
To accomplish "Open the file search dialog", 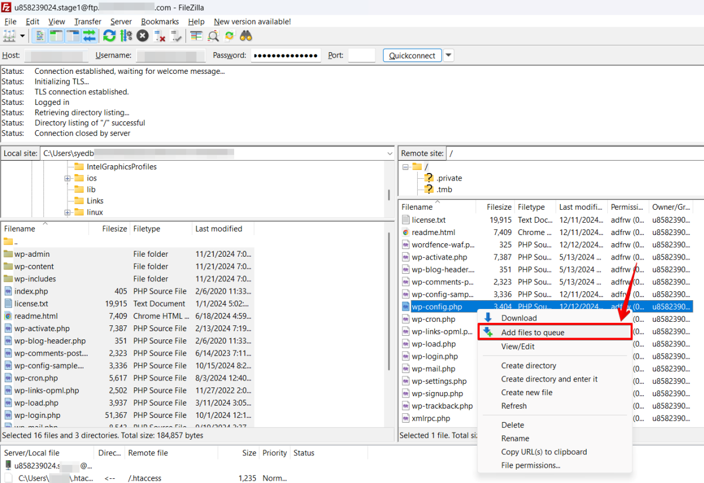I will coord(246,35).
